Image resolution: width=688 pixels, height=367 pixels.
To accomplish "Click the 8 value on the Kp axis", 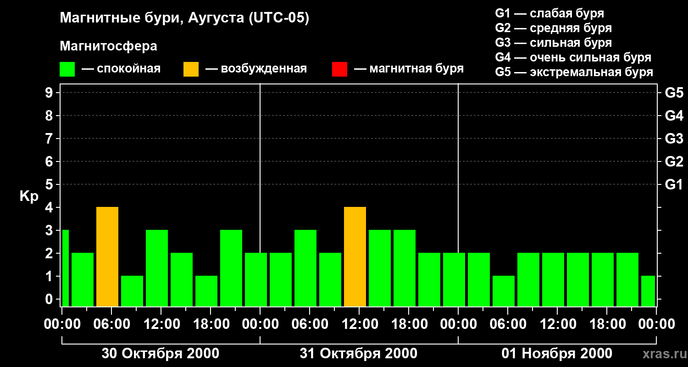I will point(50,116).
